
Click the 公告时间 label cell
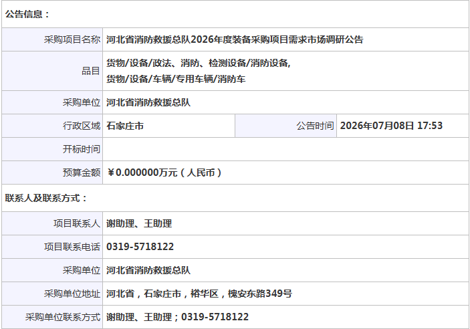(285, 126)
